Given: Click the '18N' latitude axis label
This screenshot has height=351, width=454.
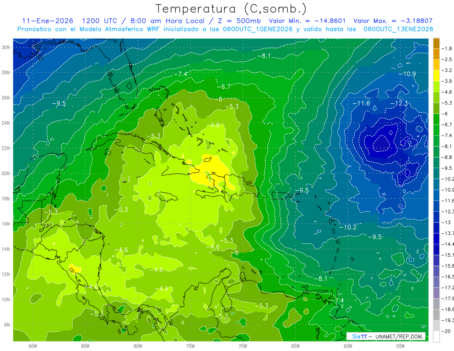Looking at the screenshot, I should pyautogui.click(x=6, y=199).
